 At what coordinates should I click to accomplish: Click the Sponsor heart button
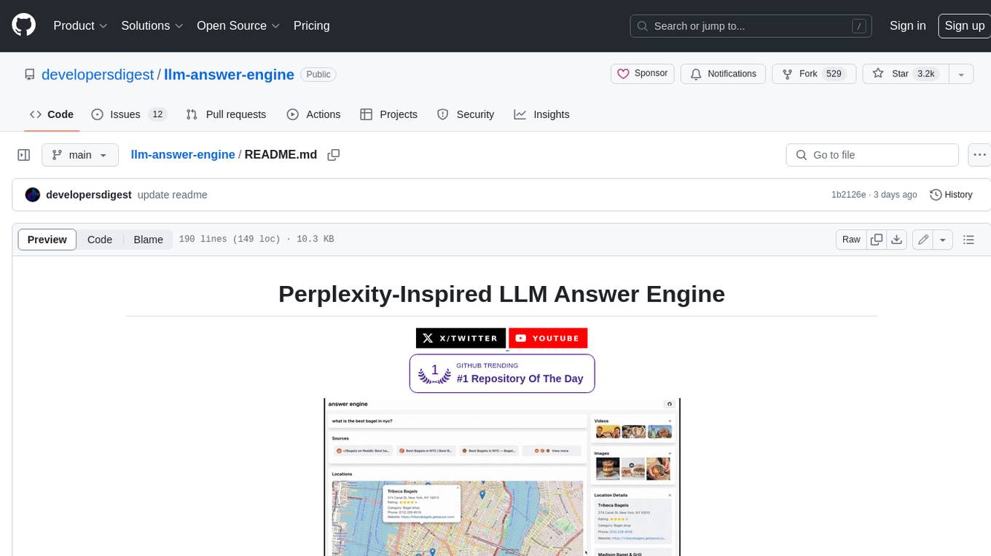click(x=642, y=74)
